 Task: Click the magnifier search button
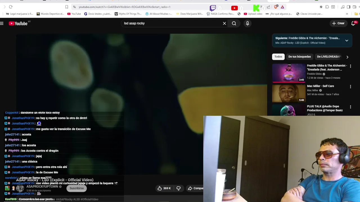pos(234,24)
